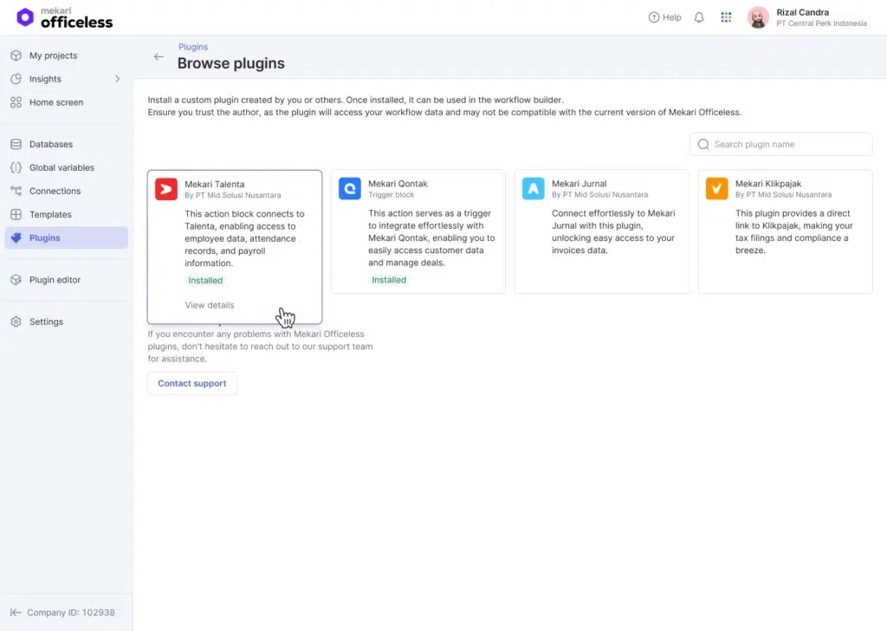This screenshot has width=887, height=631.
Task: Click Mekari Qontak's Trigger block subtitle
Action: 391,195
